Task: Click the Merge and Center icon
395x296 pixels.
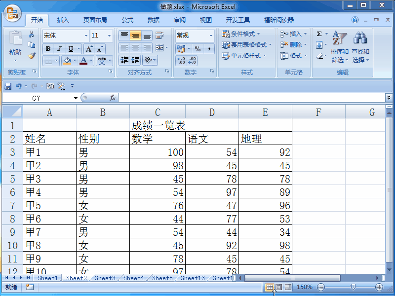Action: tap(159, 47)
